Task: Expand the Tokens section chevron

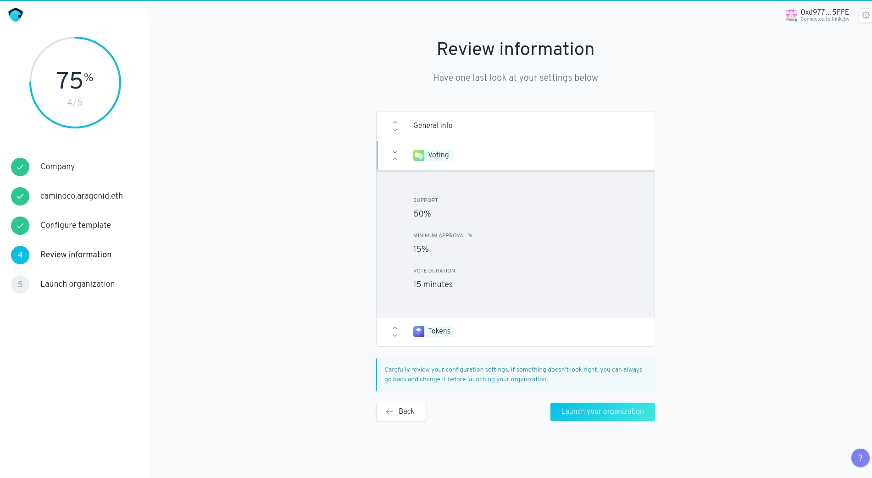Action: pyautogui.click(x=395, y=332)
